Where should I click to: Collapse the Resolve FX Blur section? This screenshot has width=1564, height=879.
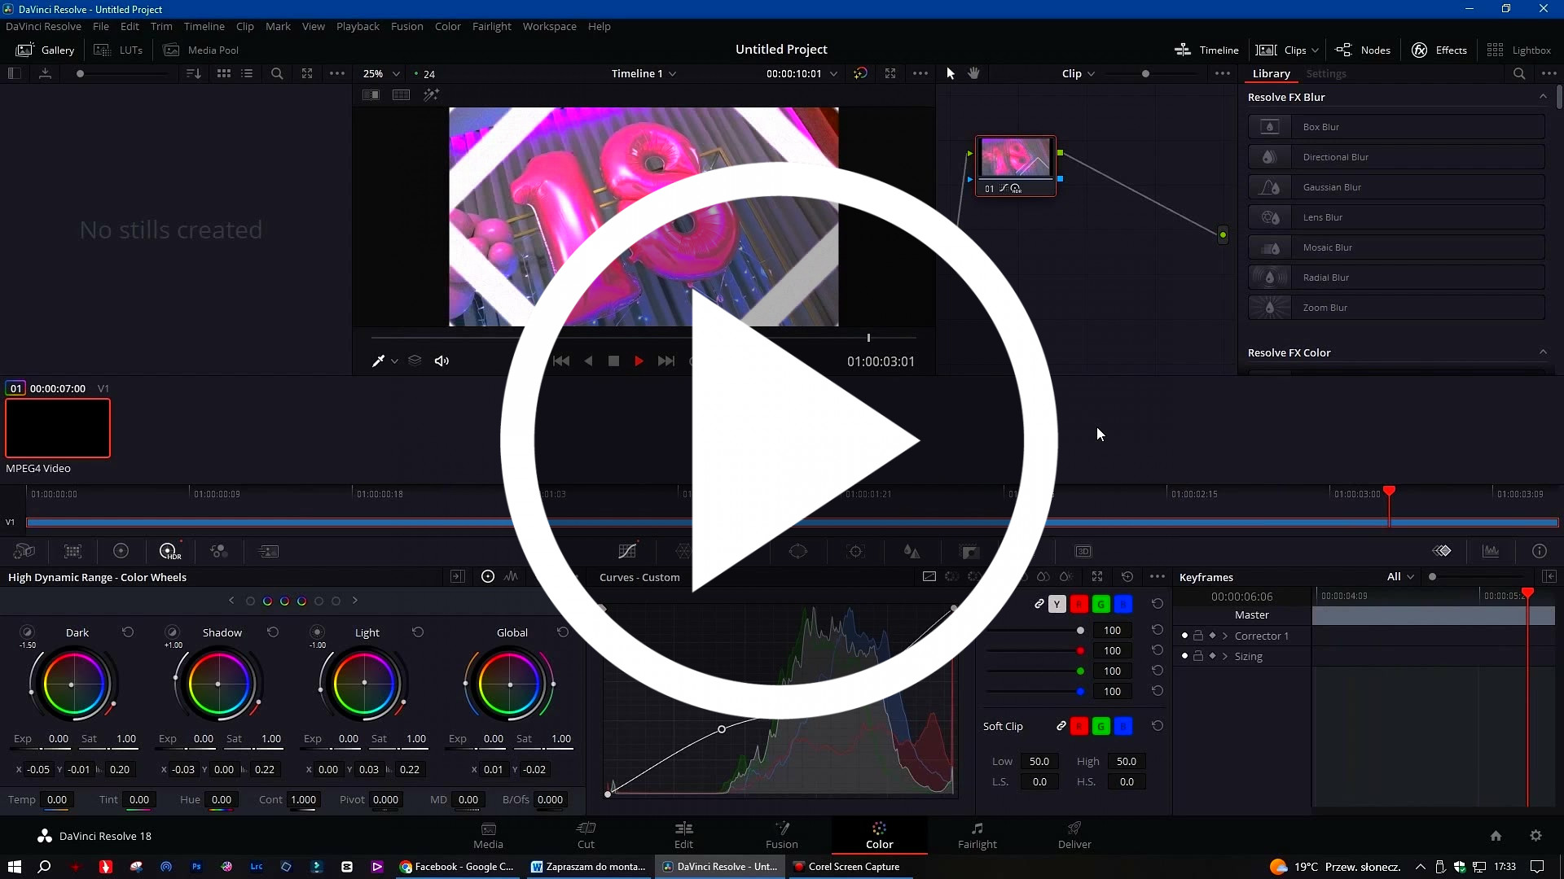coord(1543,97)
